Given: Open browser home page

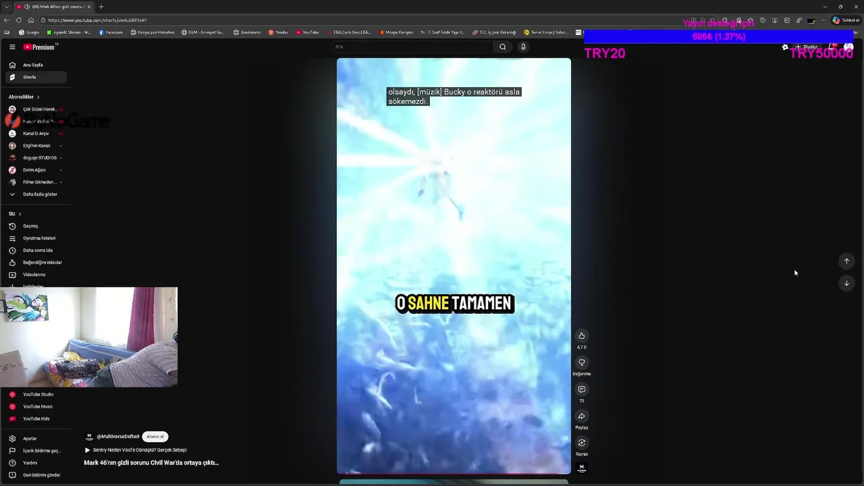Looking at the screenshot, I should [30, 20].
